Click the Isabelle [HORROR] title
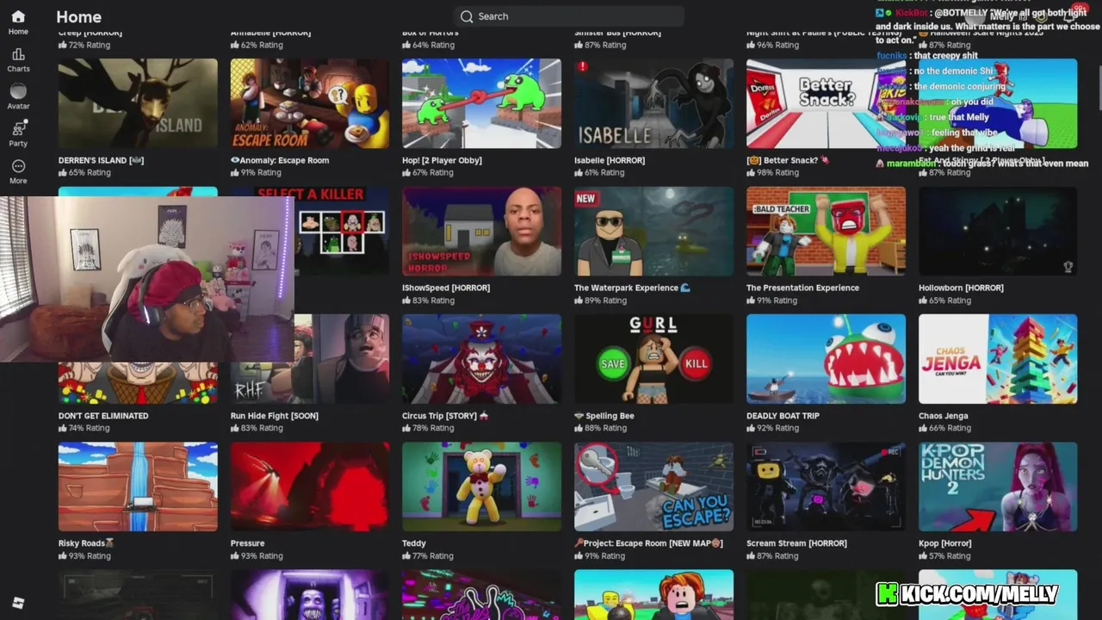This screenshot has height=620, width=1102. 610,160
